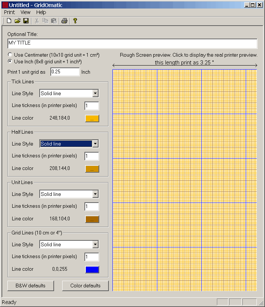Click the Cut scissors toolbar icon

37,21
